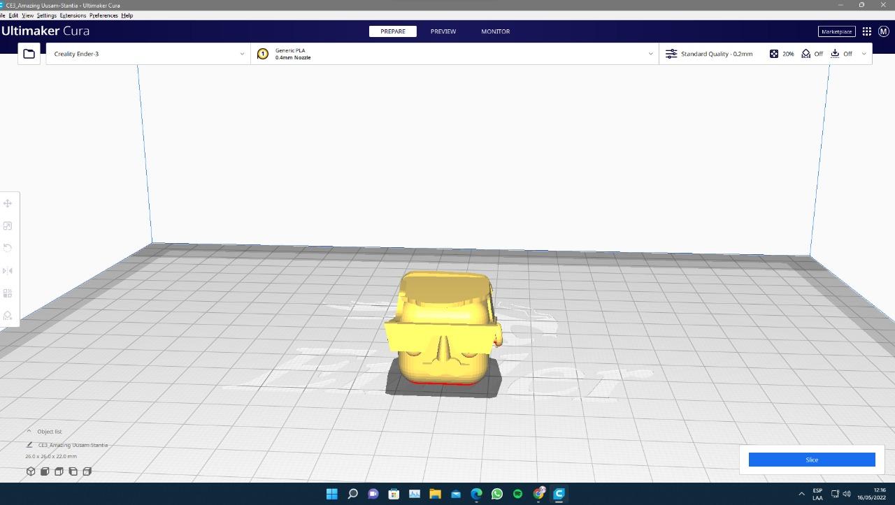Open the Extensions menu
This screenshot has width=895, height=505.
click(73, 15)
